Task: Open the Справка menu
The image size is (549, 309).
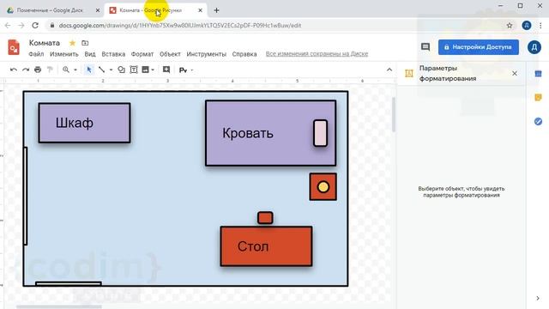Action: point(244,54)
